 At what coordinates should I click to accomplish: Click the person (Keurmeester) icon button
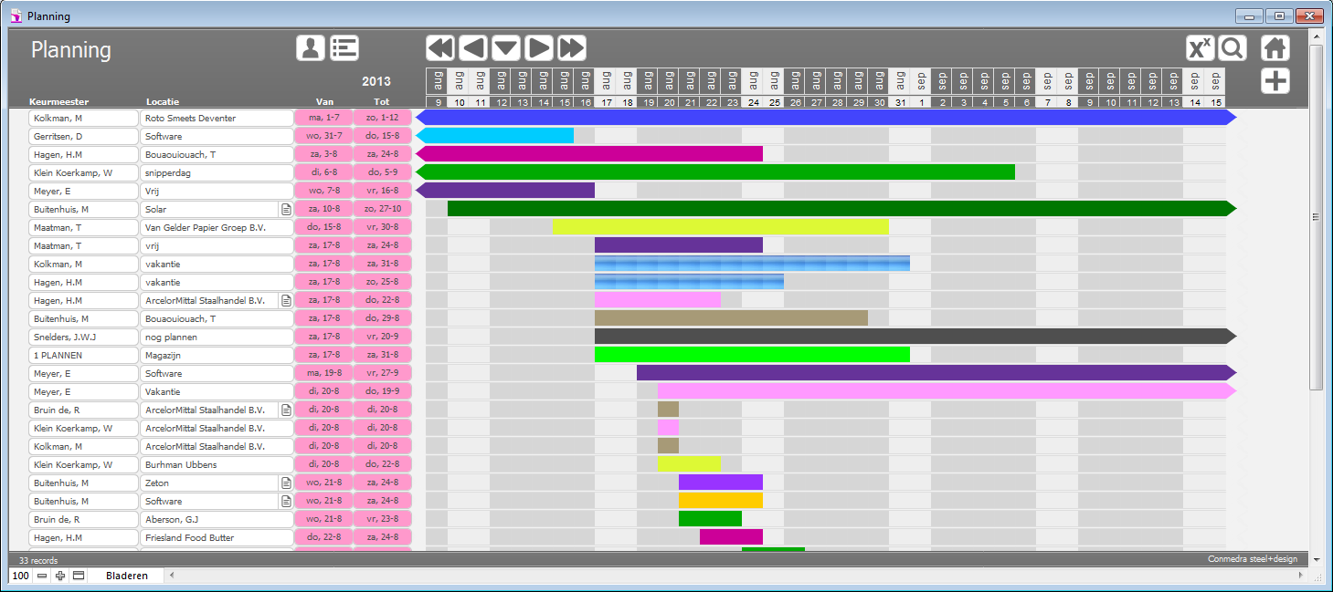311,48
